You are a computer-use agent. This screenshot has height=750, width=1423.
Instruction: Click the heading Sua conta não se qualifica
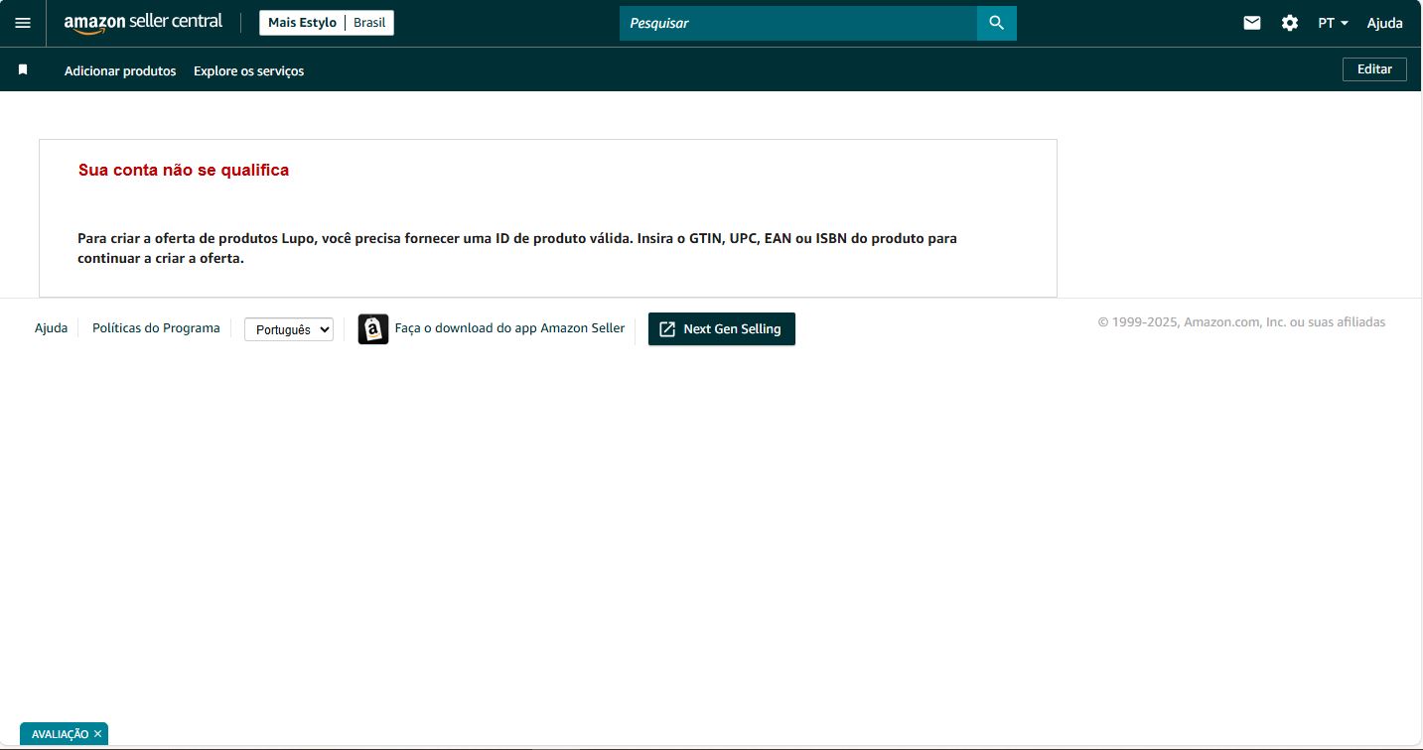point(184,171)
